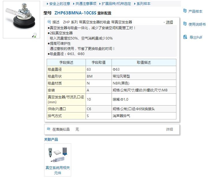Click the 带沟风琴型 description cell
Viewport: 215px width, 184px height.
(144, 76)
